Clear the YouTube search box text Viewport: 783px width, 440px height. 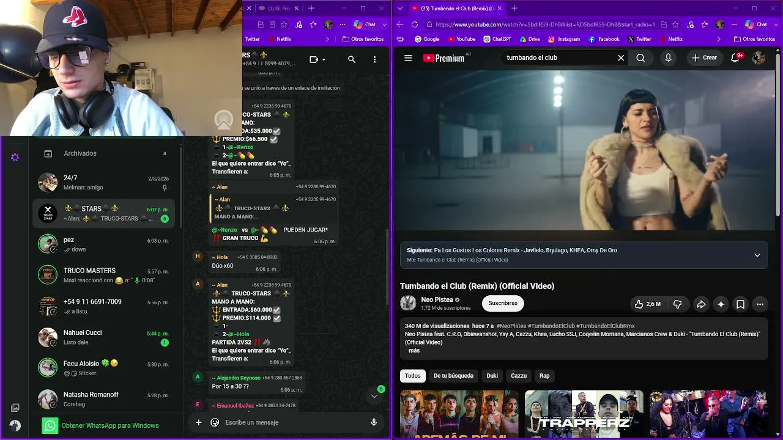pyautogui.click(x=621, y=58)
